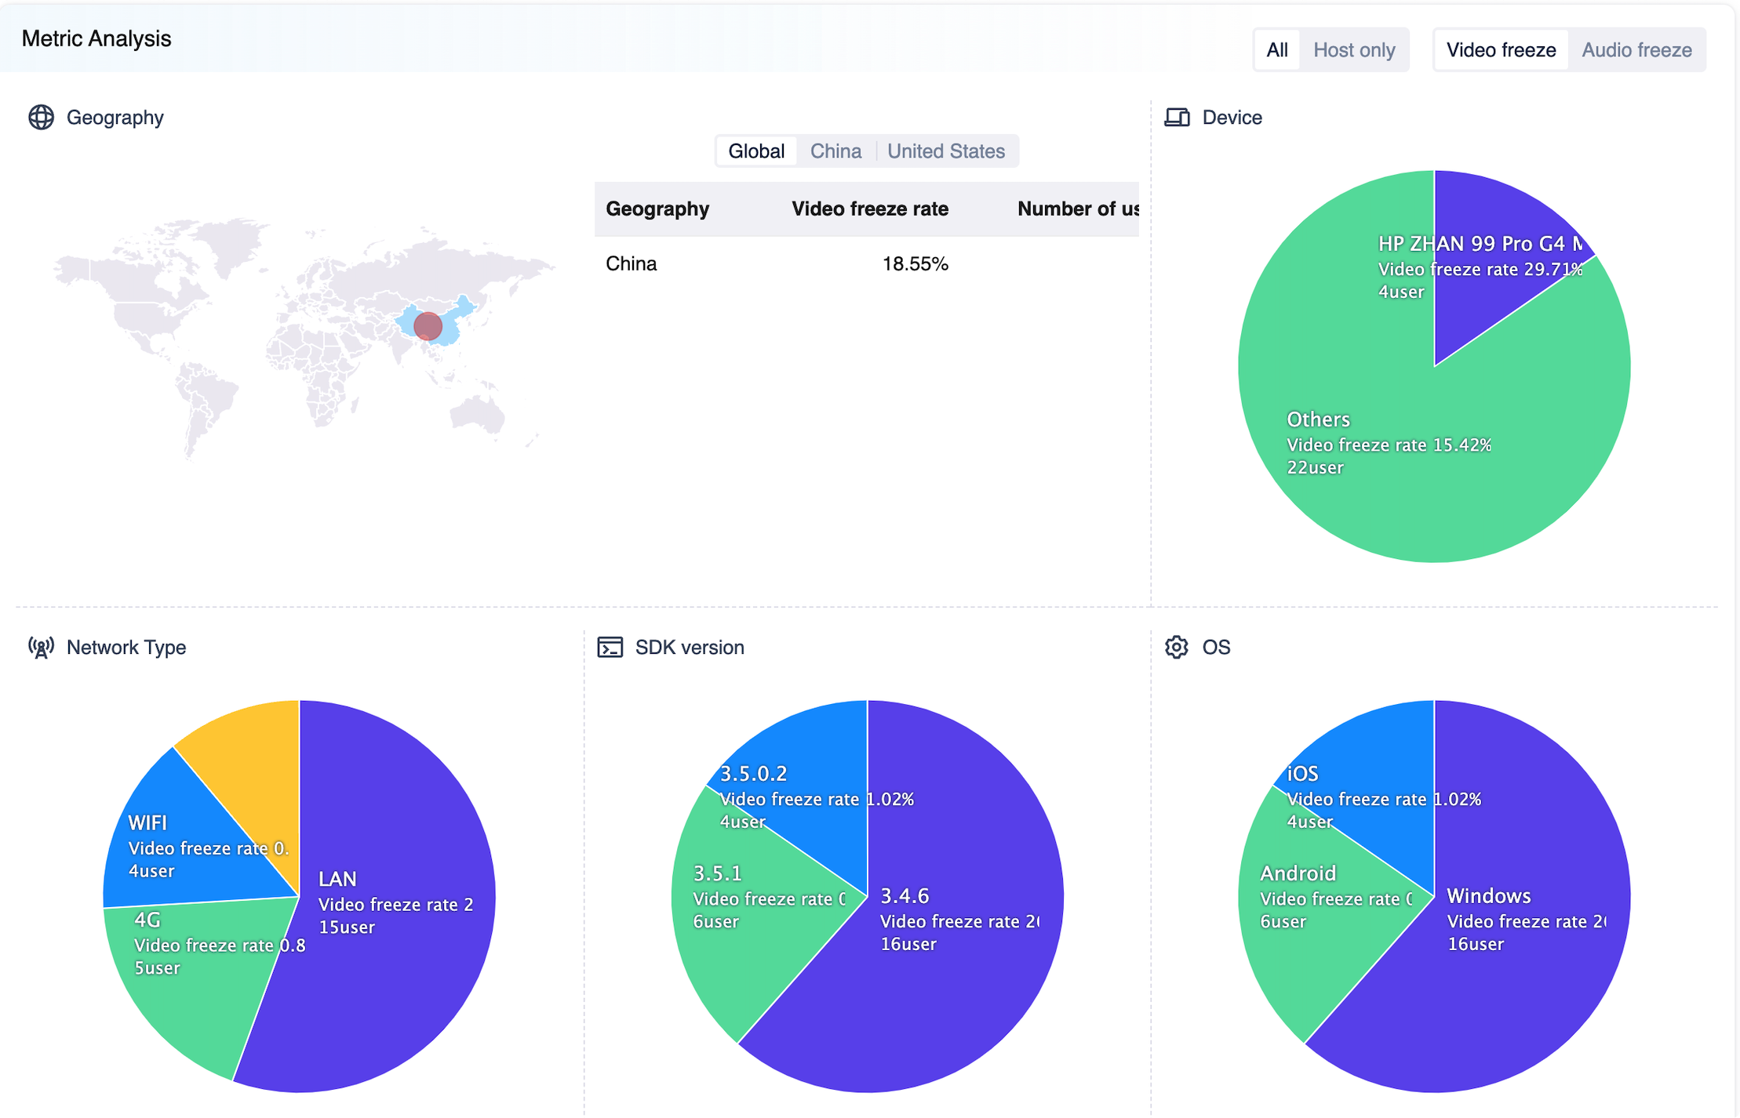1740x1118 pixels.
Task: Switch to Audio freeze metric
Action: pyautogui.click(x=1636, y=50)
